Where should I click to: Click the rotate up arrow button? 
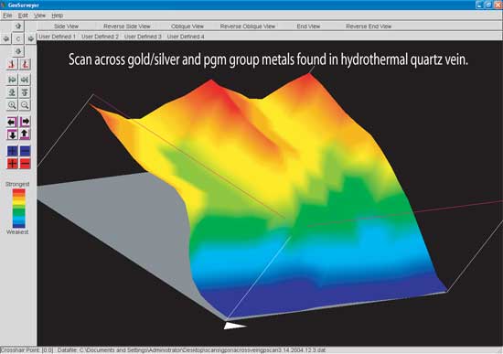(x=18, y=26)
